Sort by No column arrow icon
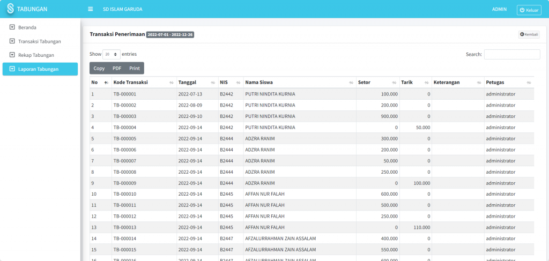549x261 pixels. tap(106, 83)
